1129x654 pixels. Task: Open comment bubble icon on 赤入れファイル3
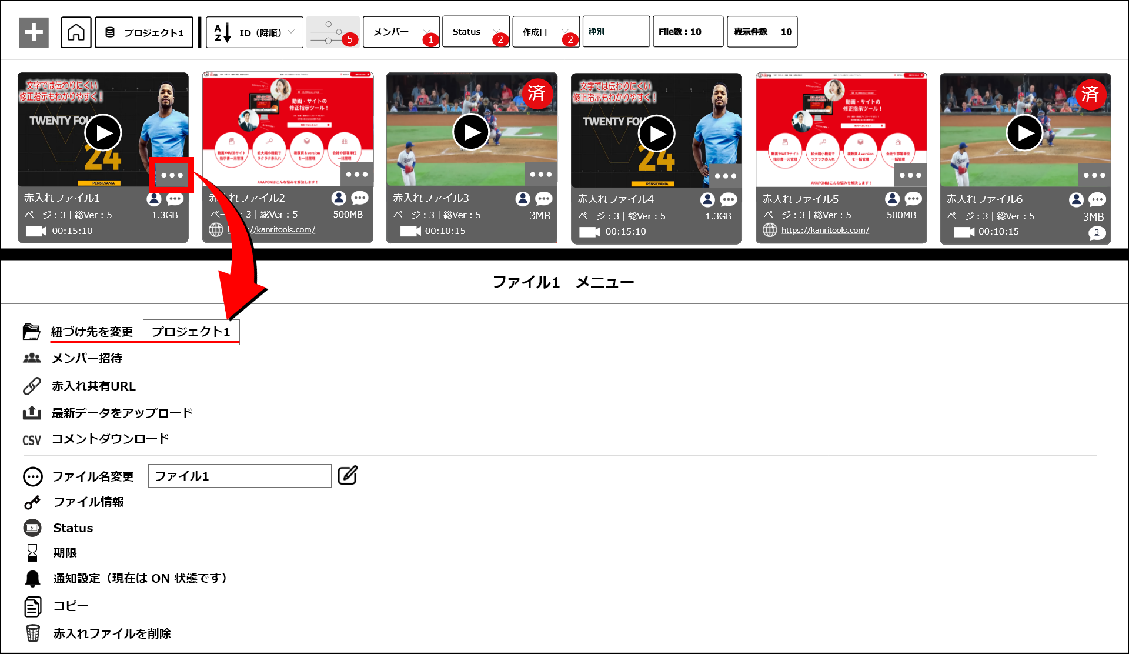(543, 199)
